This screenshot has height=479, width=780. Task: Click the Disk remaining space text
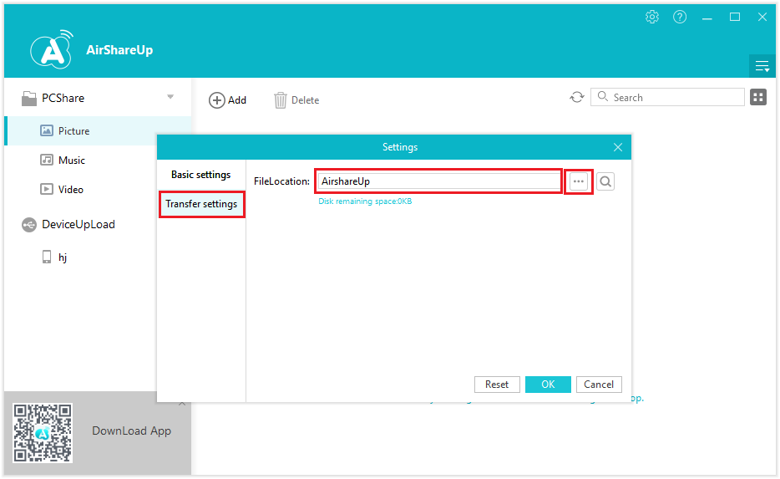[365, 201]
